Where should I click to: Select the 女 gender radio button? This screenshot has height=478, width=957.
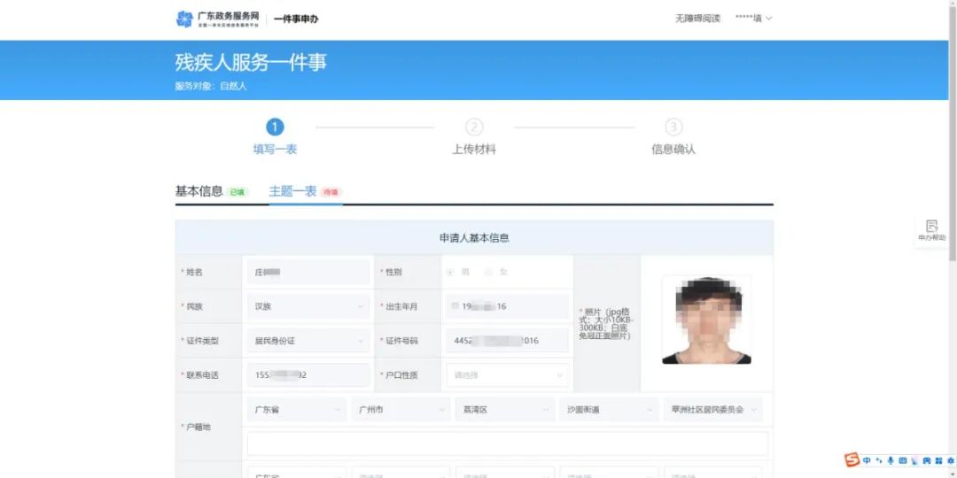[489, 273]
